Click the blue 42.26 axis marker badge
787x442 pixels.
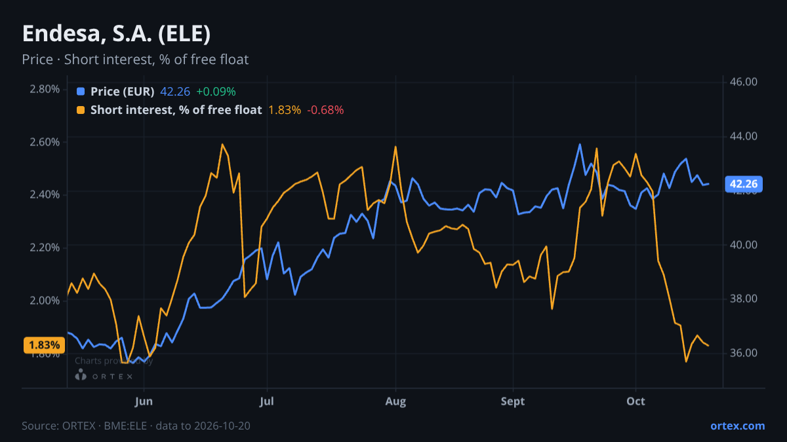coord(743,184)
